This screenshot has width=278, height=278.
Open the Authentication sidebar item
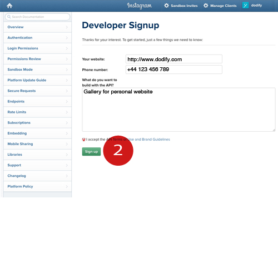[x=37, y=38]
